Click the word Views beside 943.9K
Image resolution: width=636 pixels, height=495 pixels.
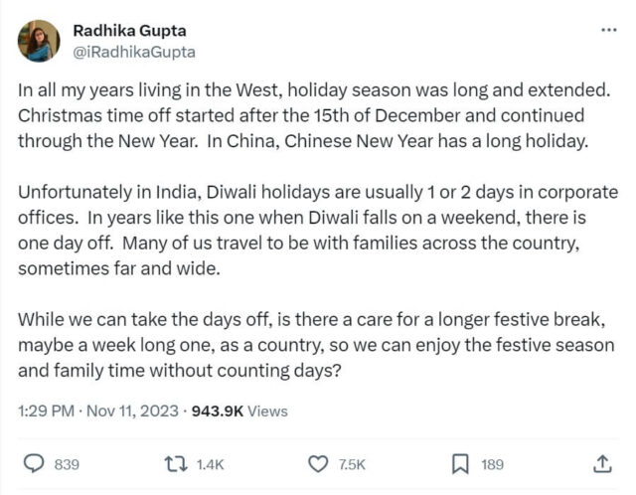tap(269, 411)
